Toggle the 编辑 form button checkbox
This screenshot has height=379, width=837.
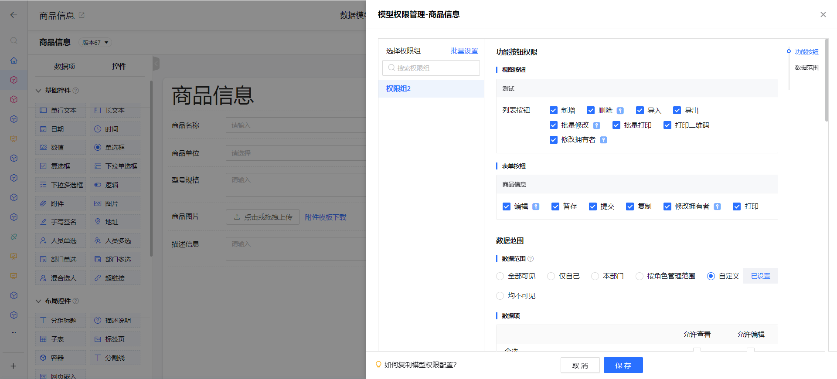click(507, 206)
